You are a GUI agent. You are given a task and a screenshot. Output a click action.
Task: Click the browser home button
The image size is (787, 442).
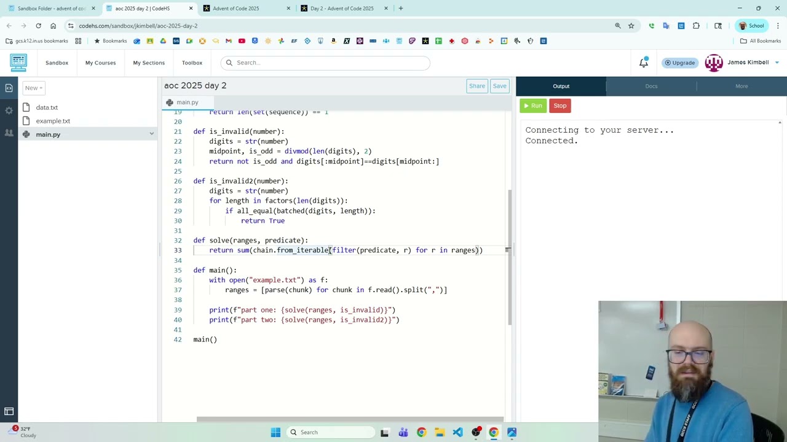pos(53,26)
